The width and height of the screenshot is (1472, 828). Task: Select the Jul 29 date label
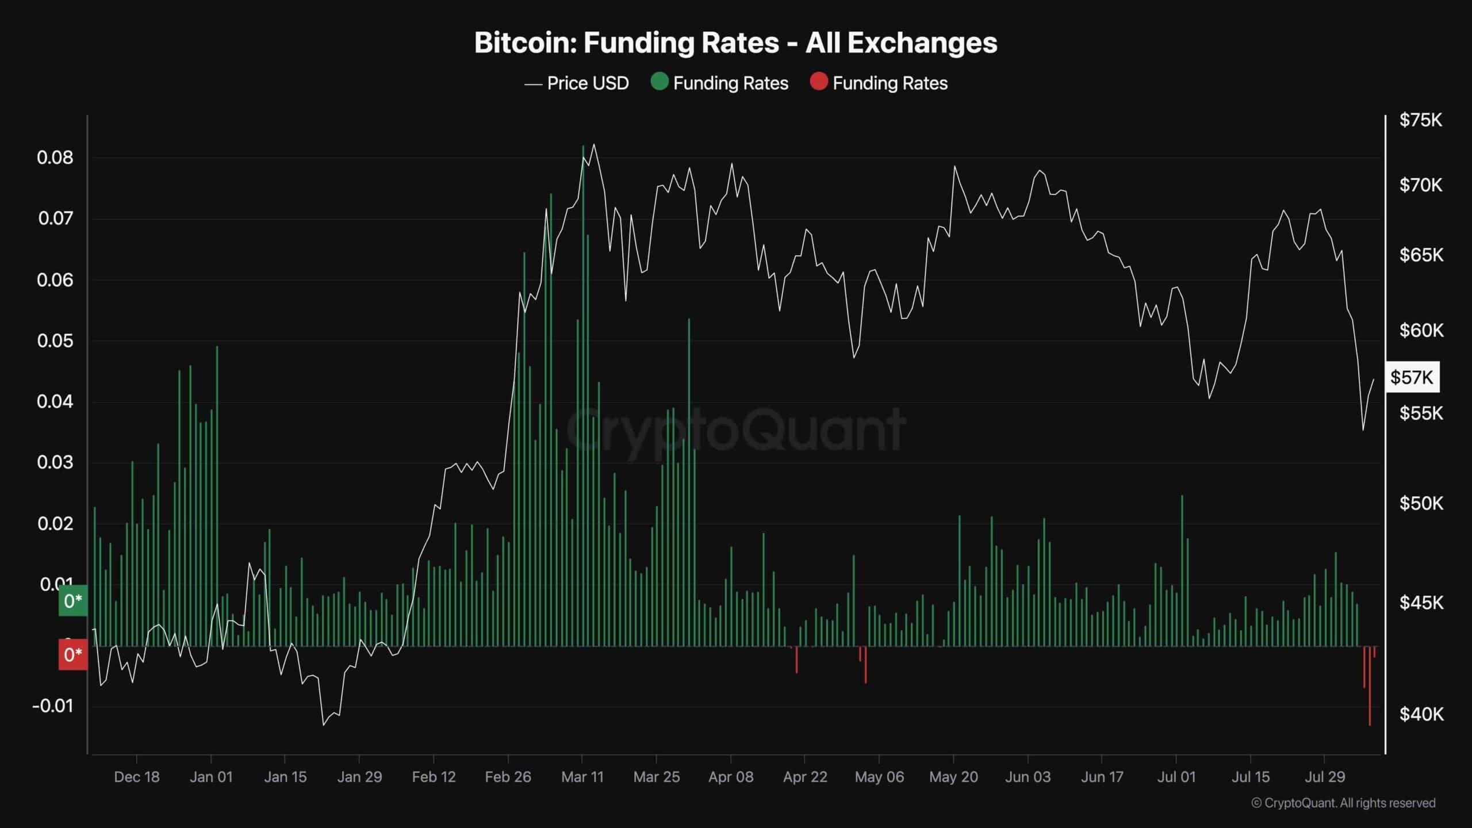pos(1324,777)
